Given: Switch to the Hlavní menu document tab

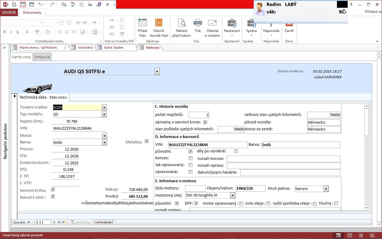Looking at the screenshot, I should pyautogui.click(x=39, y=48).
